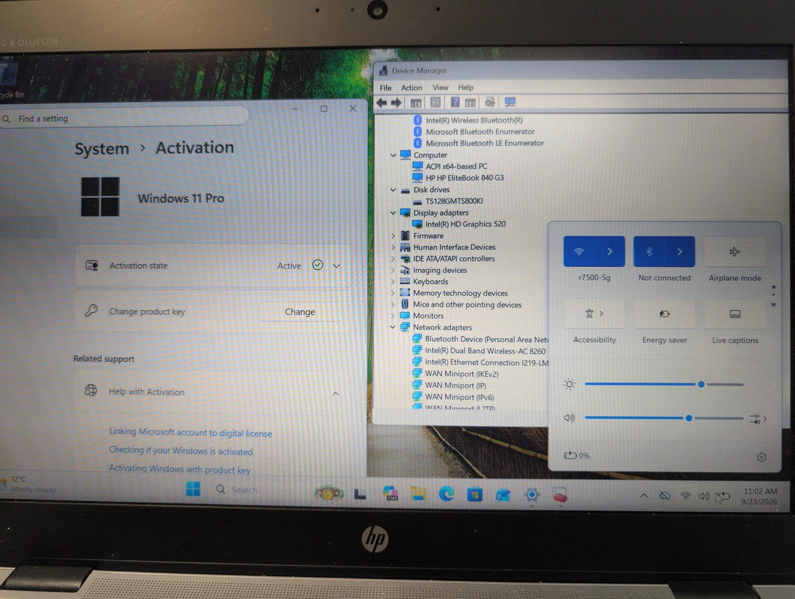Open the weather widget showing 12°C
This screenshot has height=599, width=795.
[x=28, y=484]
